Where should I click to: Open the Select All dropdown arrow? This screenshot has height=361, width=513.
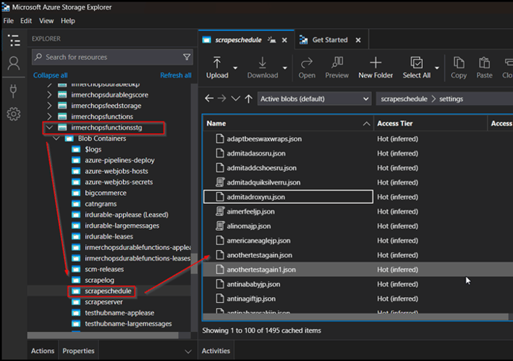pyautogui.click(x=437, y=68)
